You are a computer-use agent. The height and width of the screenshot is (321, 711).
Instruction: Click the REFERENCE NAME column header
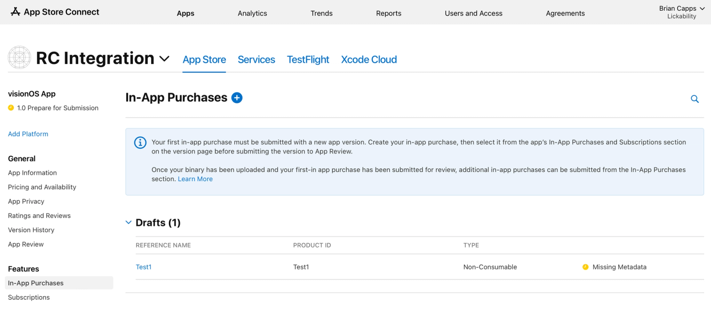coord(163,245)
